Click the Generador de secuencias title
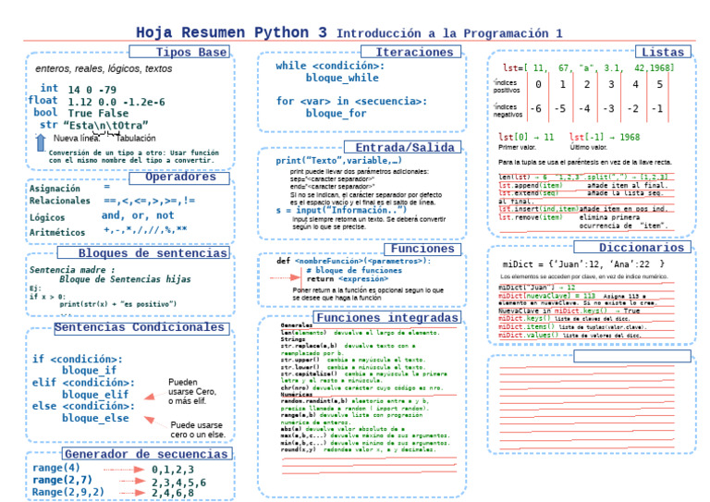 [146, 453]
